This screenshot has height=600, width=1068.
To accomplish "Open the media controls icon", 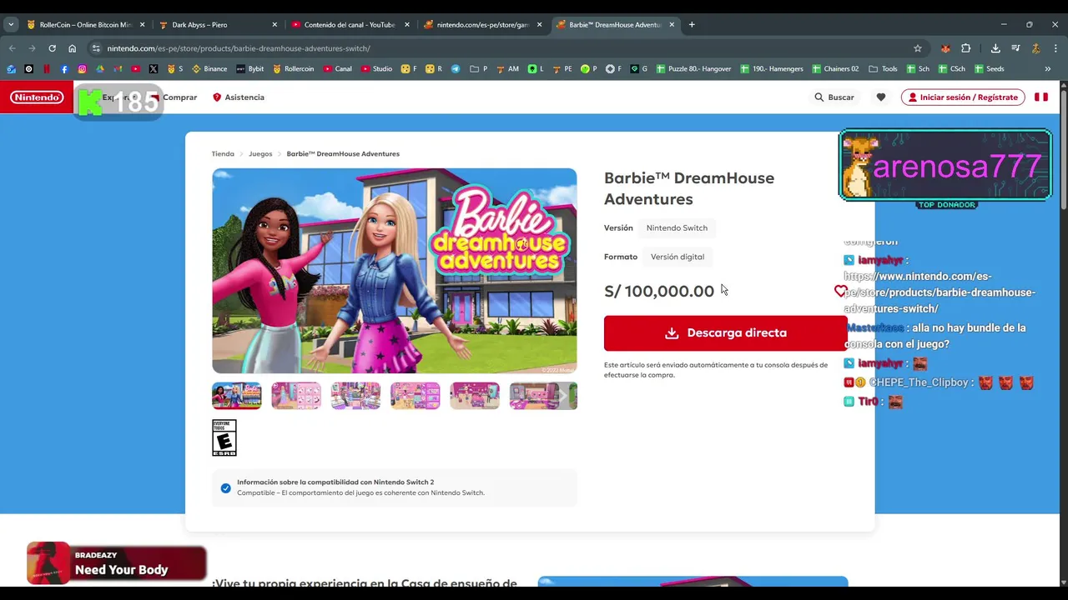I will pyautogui.click(x=1015, y=48).
